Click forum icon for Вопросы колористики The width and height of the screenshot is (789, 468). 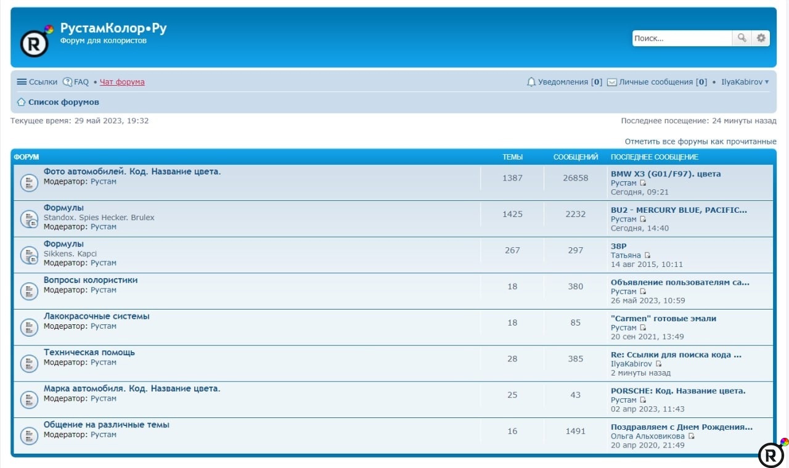(29, 291)
